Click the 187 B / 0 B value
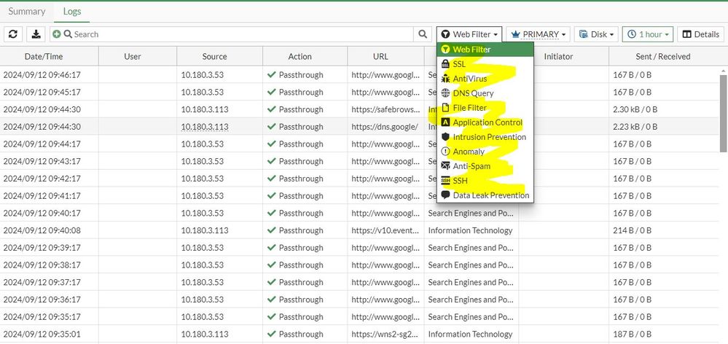The height and width of the screenshot is (344, 728). tap(633, 335)
